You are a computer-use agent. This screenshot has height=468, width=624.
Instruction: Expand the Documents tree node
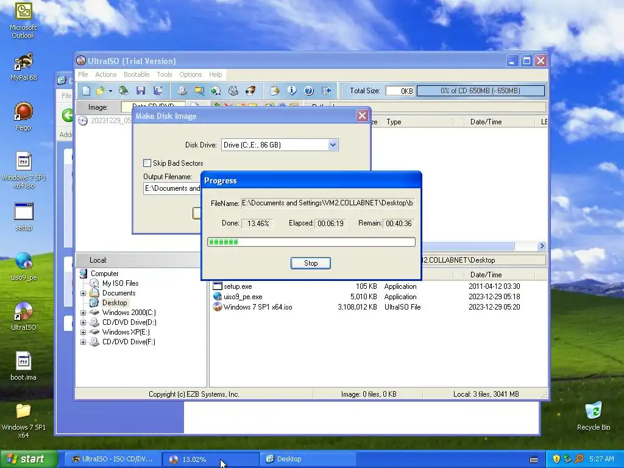(83, 293)
